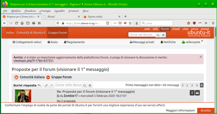Switch to the Alcatel tab
Viewport: 217px width, 114px height.
(62, 17)
